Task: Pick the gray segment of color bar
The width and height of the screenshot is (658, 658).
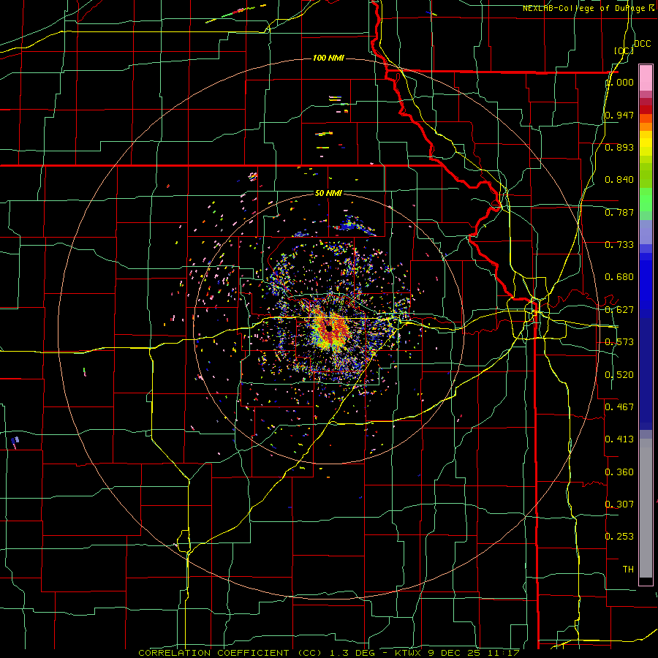Action: coord(646,508)
